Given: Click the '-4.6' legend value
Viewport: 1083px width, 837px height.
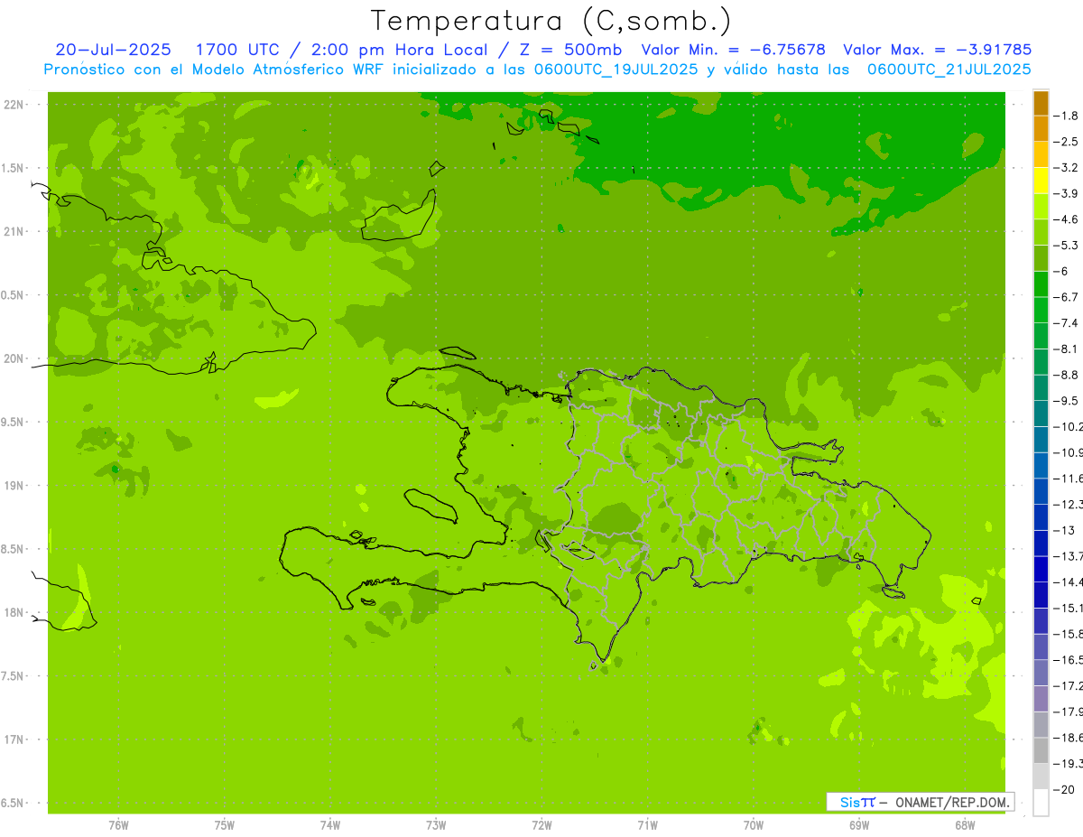Looking at the screenshot, I should point(1068,219).
